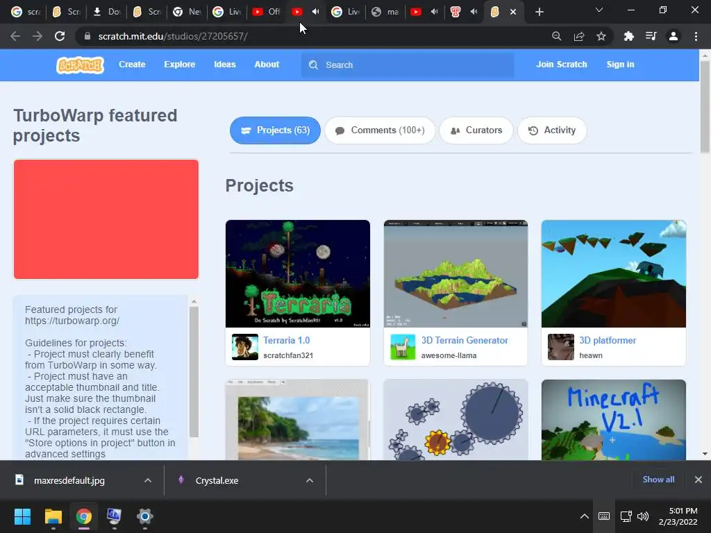Click Show all downloads
The height and width of the screenshot is (533, 711).
(x=658, y=480)
